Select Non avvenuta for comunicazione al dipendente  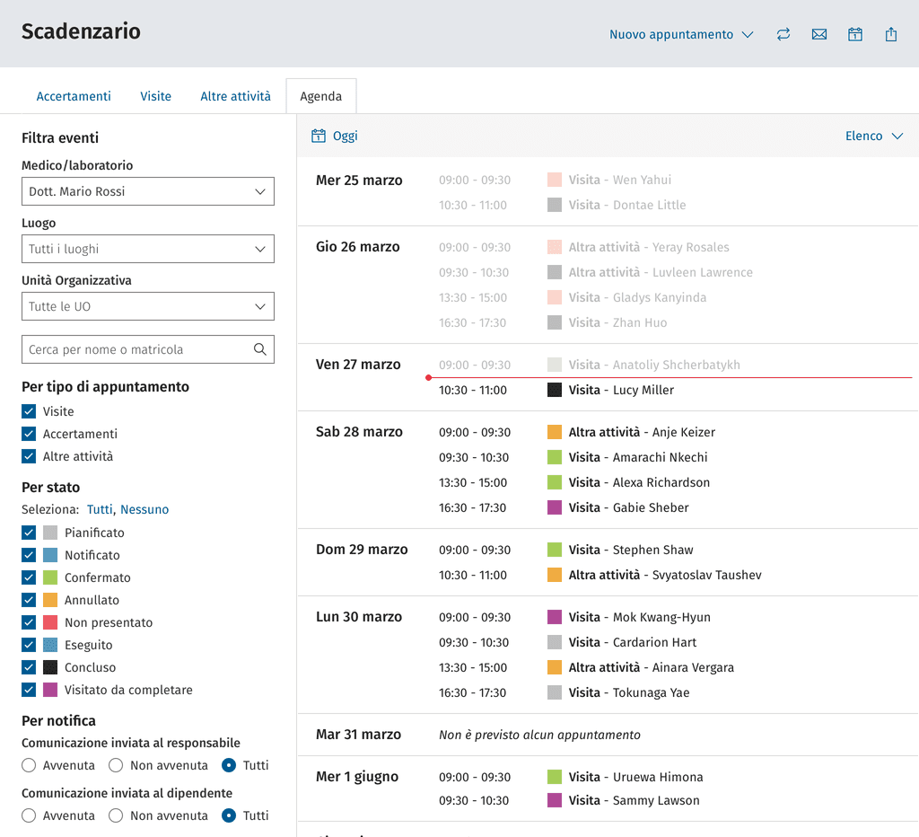[x=116, y=815]
